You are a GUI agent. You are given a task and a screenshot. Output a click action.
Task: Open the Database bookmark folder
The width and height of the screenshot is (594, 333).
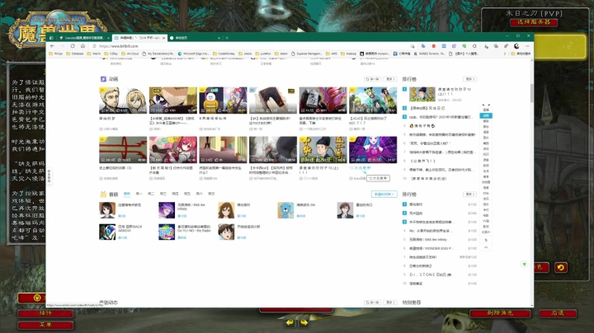pos(74,54)
